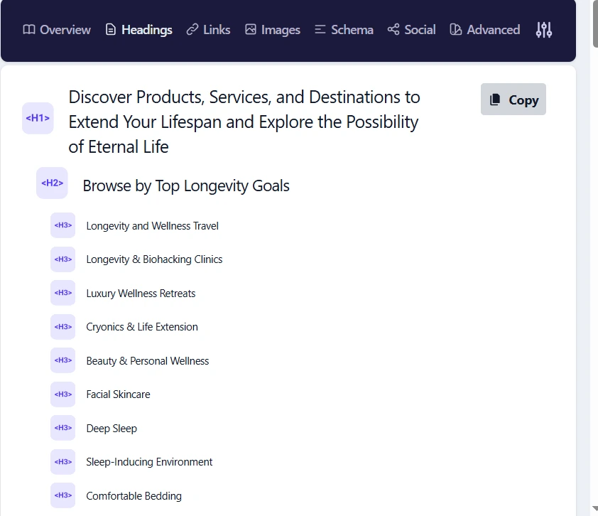Click the settings sliders icon
598x516 pixels.
(x=544, y=30)
